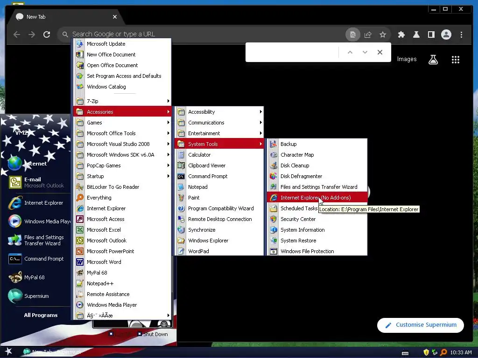Viewport: 478px width, 358px height.
Task: Click the Disk Cleanup icon
Action: [x=274, y=165]
